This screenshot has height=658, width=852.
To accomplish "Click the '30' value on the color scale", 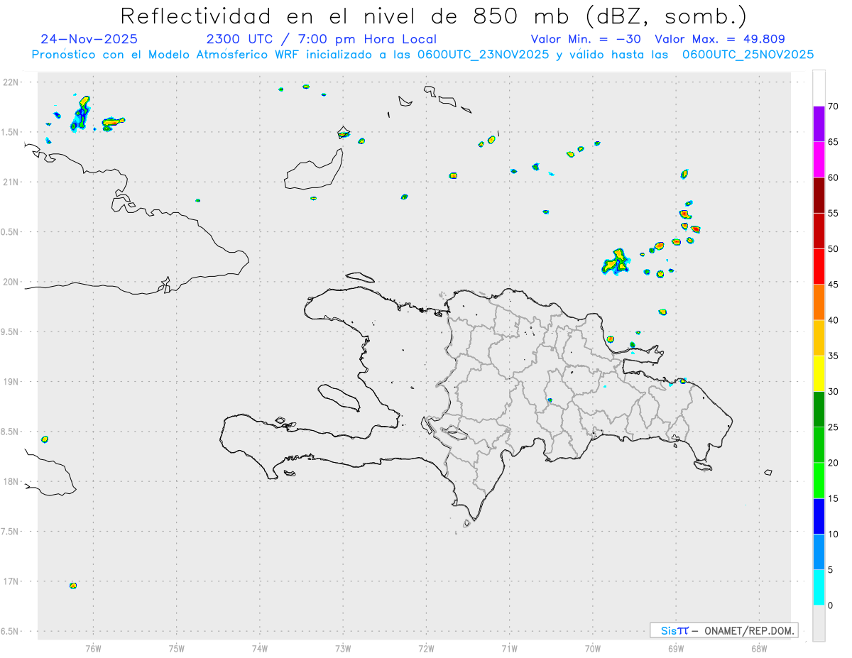I will coord(833,392).
